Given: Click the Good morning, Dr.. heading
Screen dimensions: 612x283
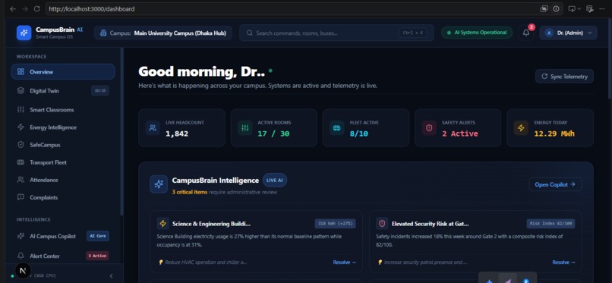Looking at the screenshot, I should pos(202,72).
